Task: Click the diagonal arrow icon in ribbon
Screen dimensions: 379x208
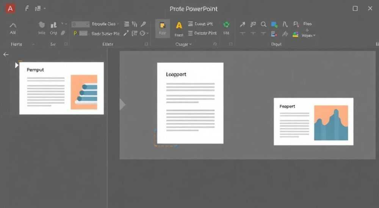Action: pyautogui.click(x=243, y=24)
